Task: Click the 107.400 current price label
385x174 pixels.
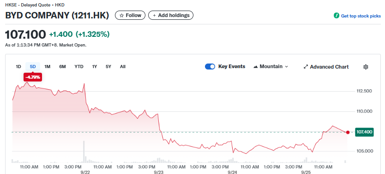Action: coord(364,132)
